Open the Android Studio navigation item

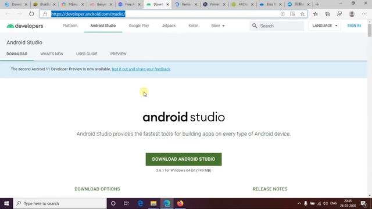103,26
